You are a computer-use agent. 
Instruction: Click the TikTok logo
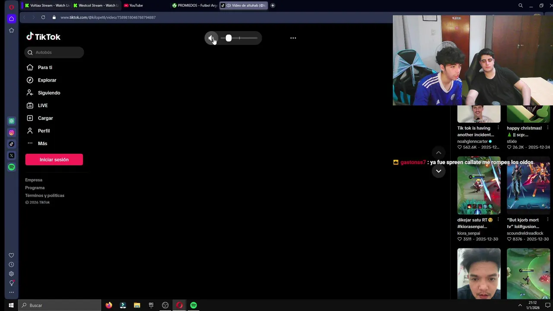[43, 37]
